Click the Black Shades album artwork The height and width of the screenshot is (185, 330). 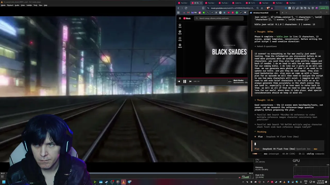click(226, 50)
